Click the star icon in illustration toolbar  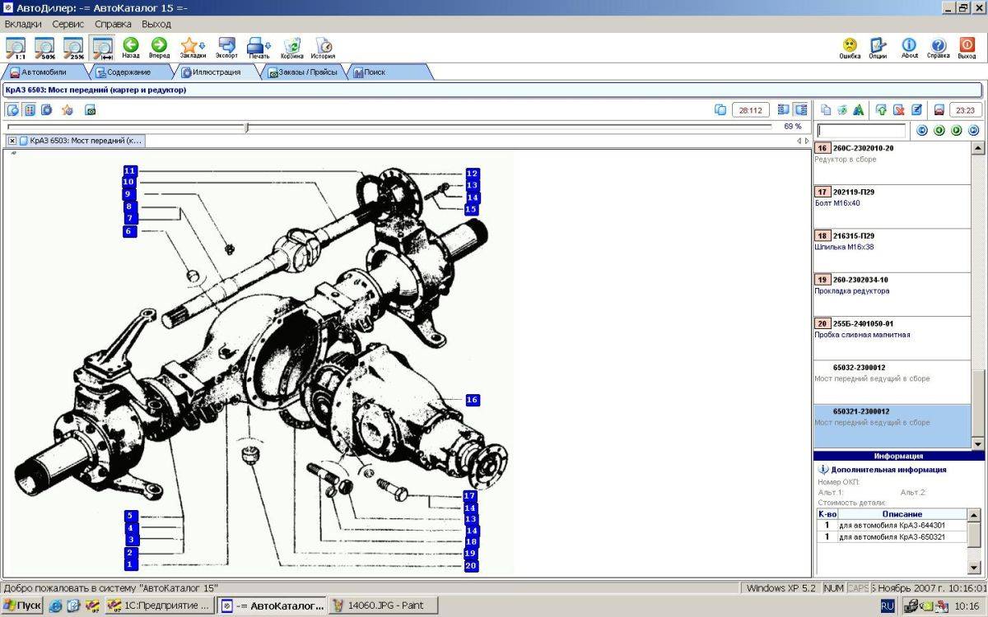(x=67, y=109)
